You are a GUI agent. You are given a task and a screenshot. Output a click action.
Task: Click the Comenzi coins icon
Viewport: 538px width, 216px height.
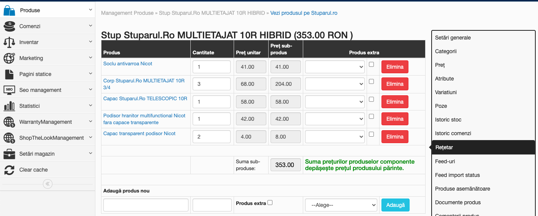[x=9, y=26]
